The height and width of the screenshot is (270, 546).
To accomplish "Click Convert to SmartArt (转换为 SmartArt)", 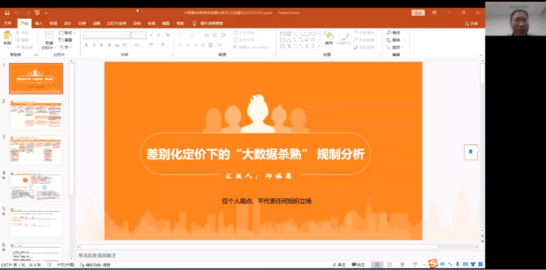I will point(252,47).
